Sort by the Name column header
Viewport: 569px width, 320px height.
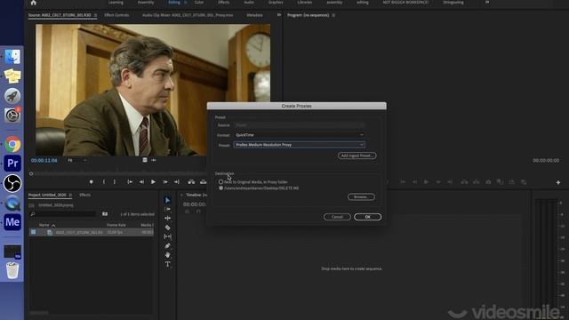(44, 225)
